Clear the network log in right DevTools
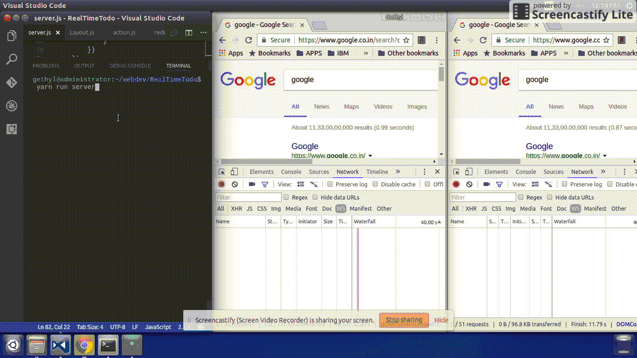 click(x=470, y=185)
